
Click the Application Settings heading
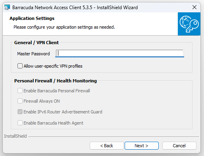point(32,18)
